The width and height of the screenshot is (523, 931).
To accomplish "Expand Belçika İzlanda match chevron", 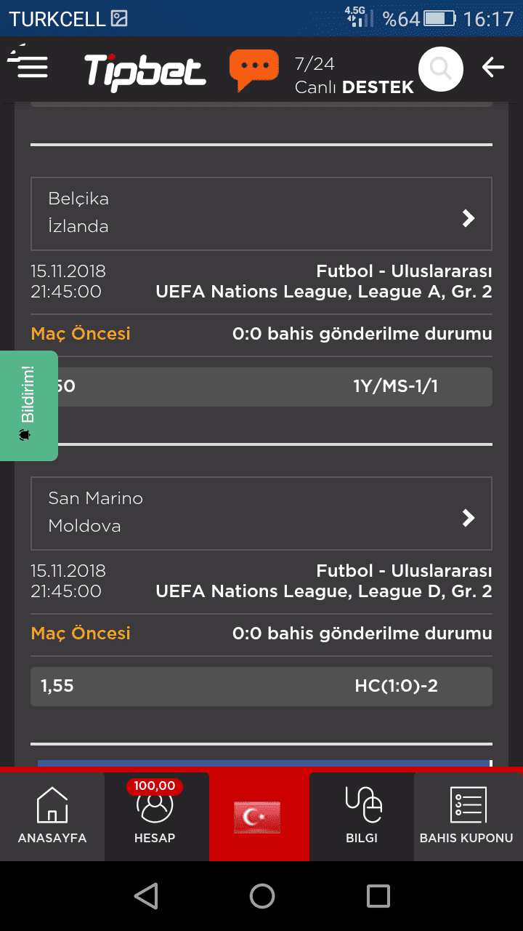I will point(469,217).
